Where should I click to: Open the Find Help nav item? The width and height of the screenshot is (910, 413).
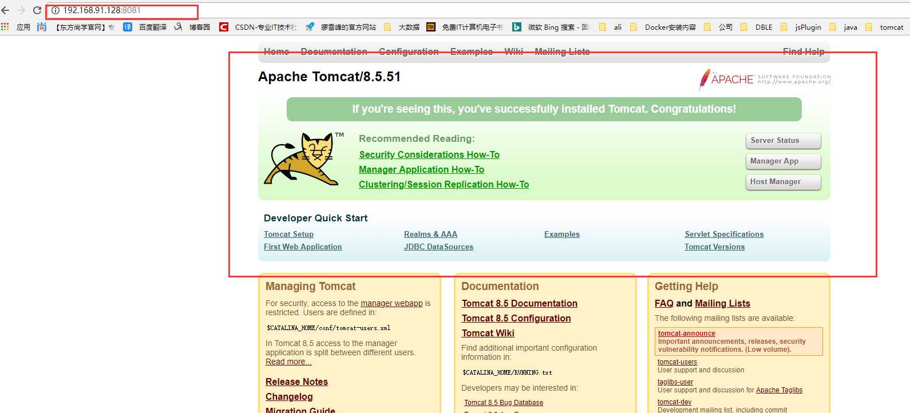[x=804, y=51]
